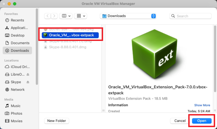Image resolution: width=217 pixels, height=129 pixels.
Task: Click the forward navigation arrow
Action: pos(54,16)
